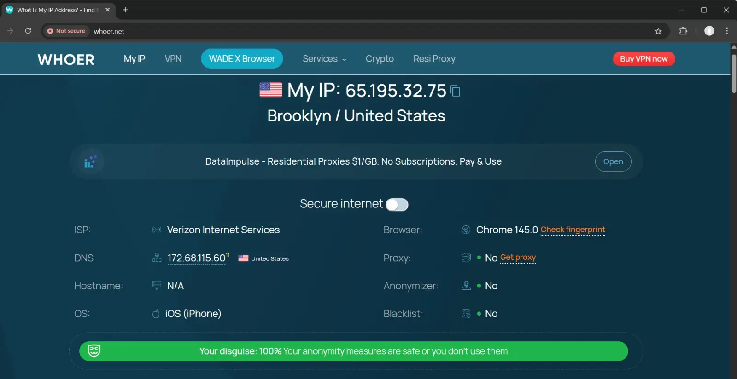The image size is (737, 379).
Task: Click the Buy VPN now button
Action: (644, 59)
